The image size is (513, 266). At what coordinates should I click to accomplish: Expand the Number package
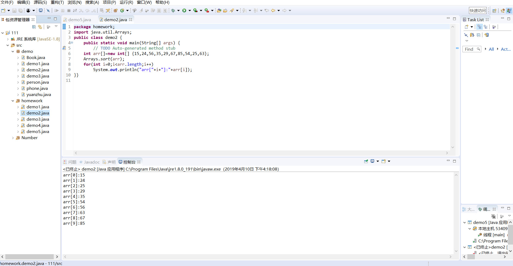(x=13, y=138)
